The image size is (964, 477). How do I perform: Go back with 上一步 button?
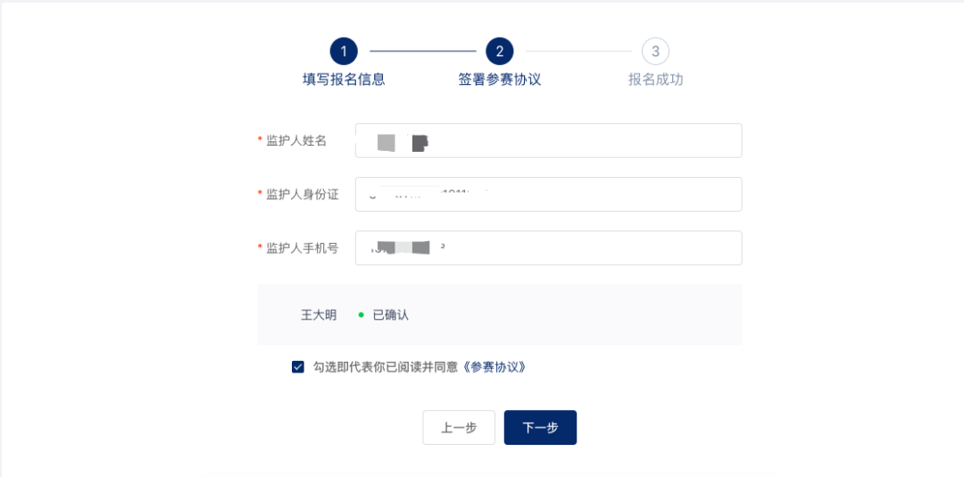click(x=459, y=427)
